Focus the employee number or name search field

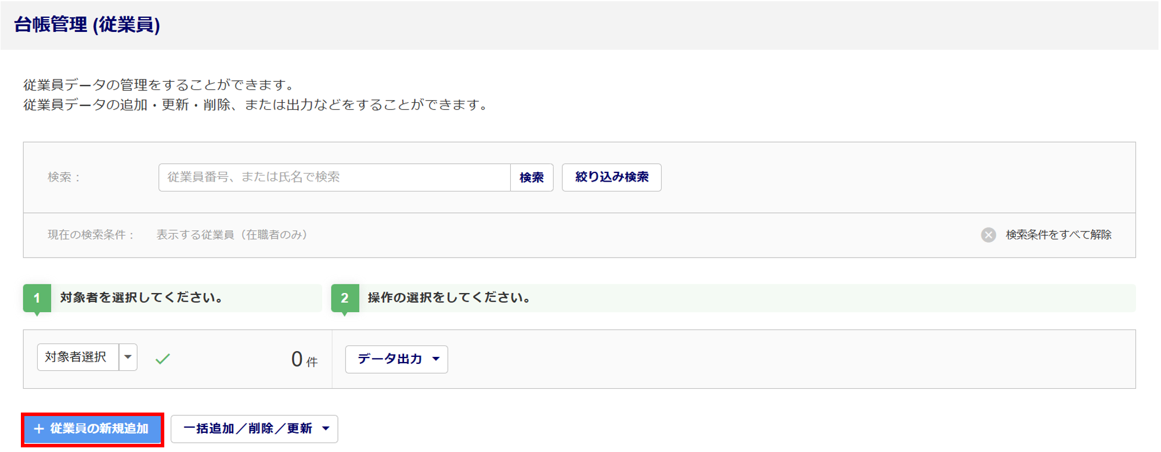click(334, 177)
